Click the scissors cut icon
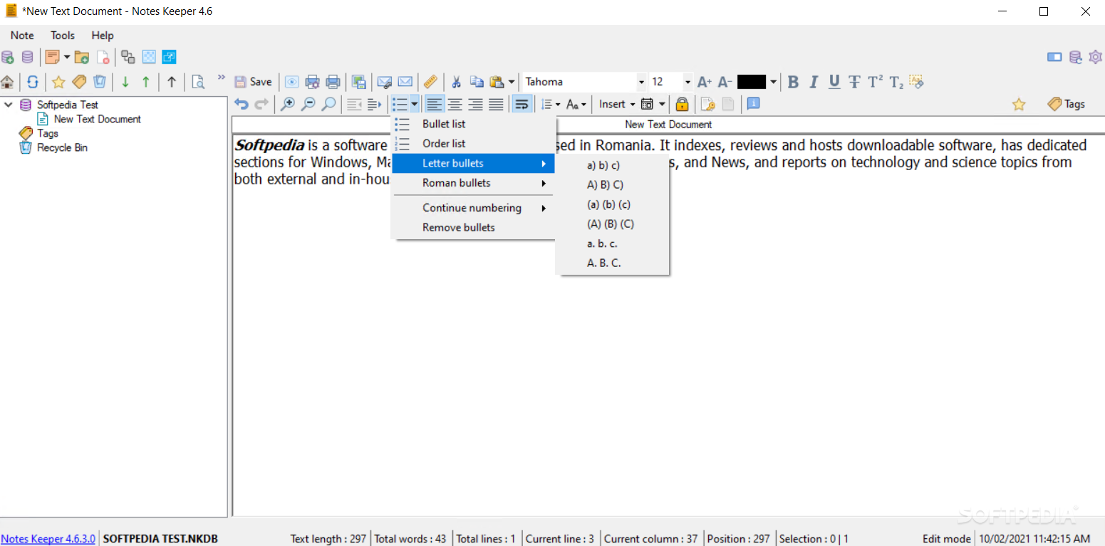The image size is (1105, 546). pyautogui.click(x=457, y=82)
